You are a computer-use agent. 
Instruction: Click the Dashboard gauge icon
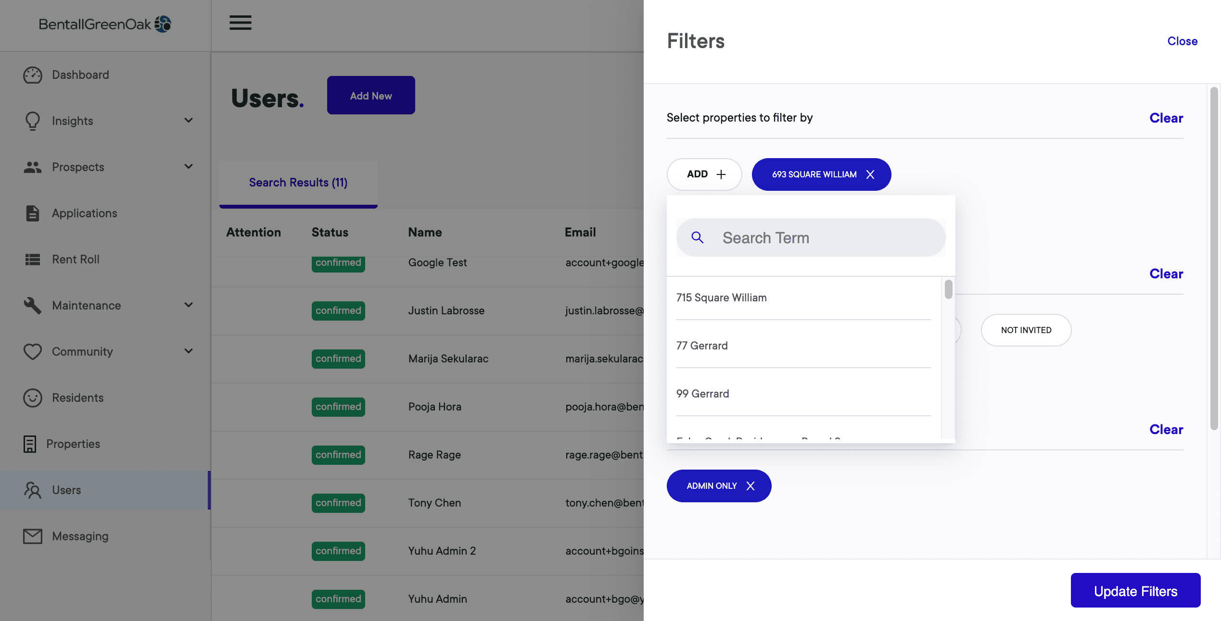33,75
